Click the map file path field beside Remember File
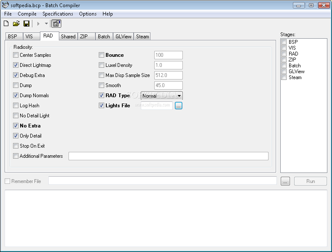Image resolution: width=332 pixels, height=252 pixels. pos(162,180)
